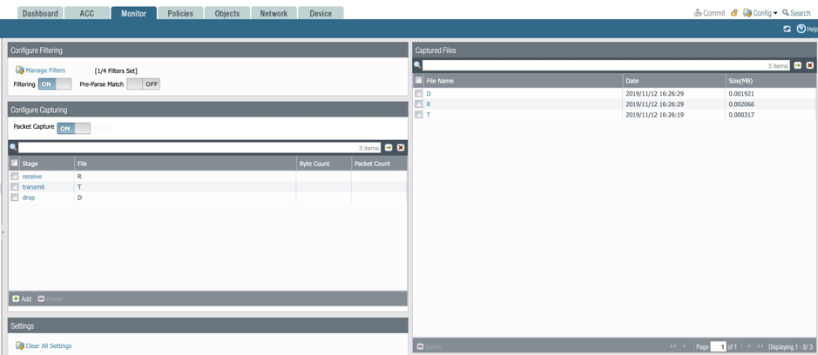Open the Config dropdown menu
818x355 pixels.
click(761, 13)
